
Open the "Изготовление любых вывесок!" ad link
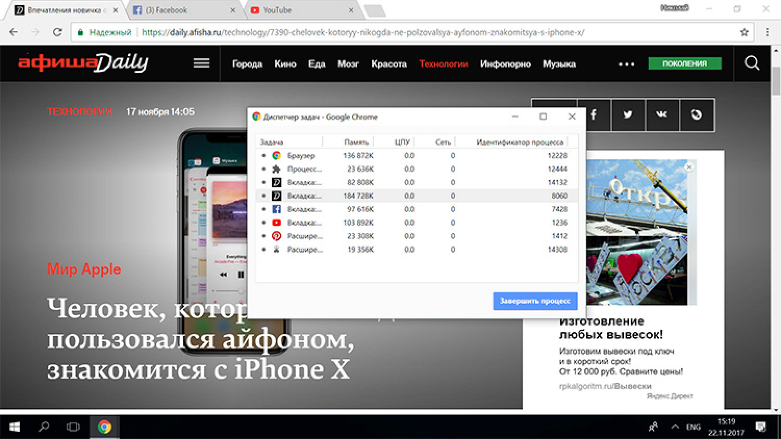611,328
